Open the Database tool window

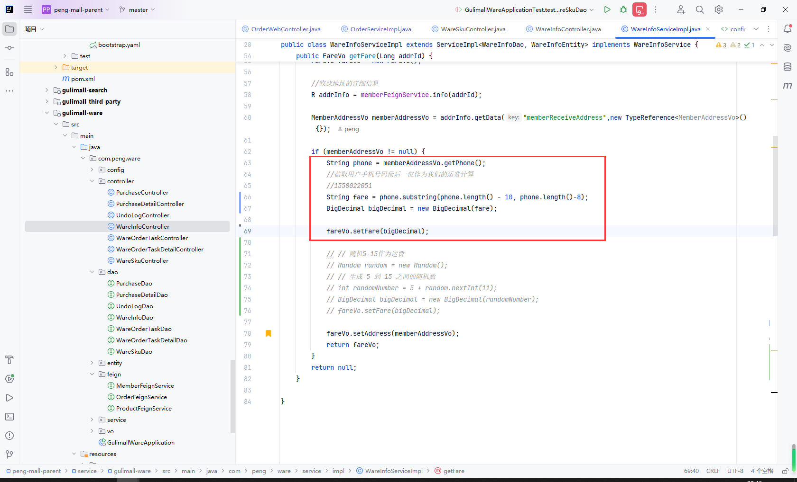coord(788,67)
